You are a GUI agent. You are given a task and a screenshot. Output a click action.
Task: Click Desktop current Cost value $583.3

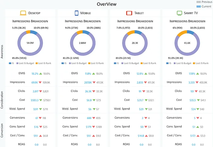click(34, 100)
